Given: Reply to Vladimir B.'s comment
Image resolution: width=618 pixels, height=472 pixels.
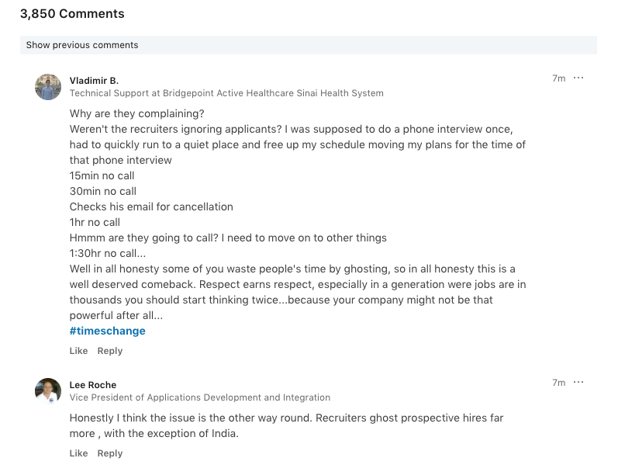Looking at the screenshot, I should pos(110,351).
